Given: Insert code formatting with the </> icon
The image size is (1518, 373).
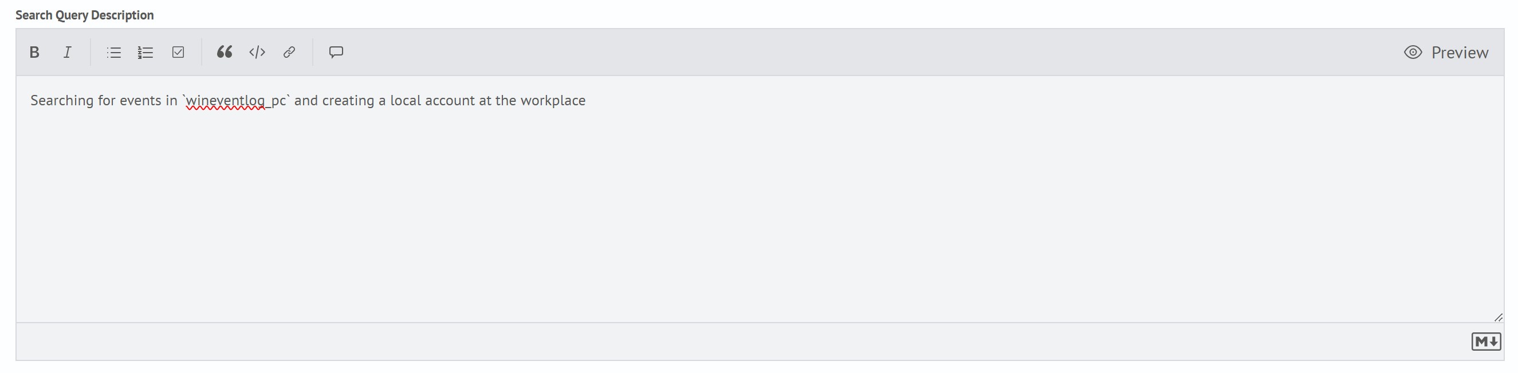Looking at the screenshot, I should coord(257,53).
